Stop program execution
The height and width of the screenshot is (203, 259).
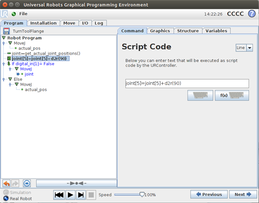click(91, 195)
